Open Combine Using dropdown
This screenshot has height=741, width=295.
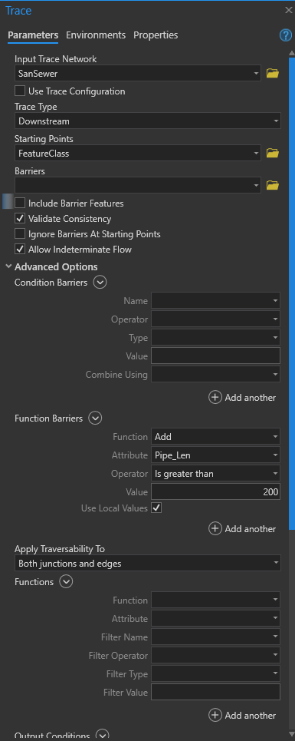[x=215, y=375]
